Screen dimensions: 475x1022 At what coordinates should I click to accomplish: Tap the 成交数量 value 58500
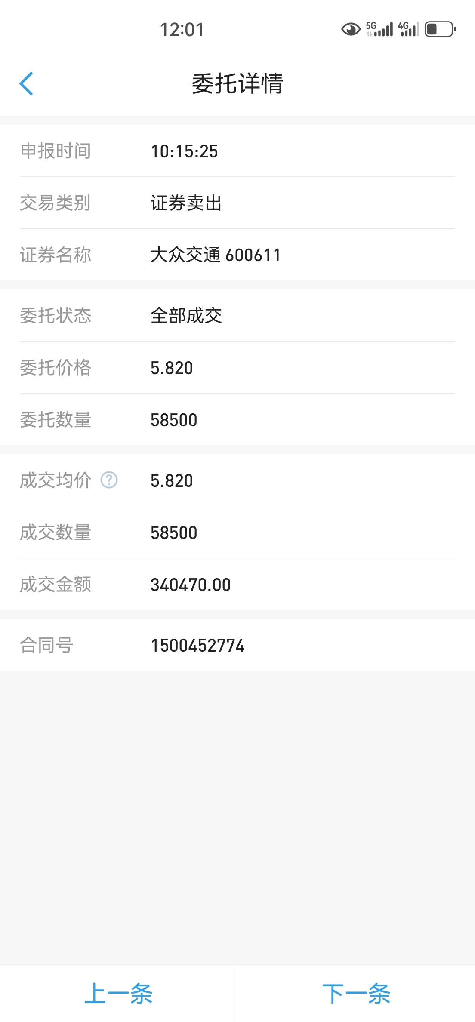174,533
